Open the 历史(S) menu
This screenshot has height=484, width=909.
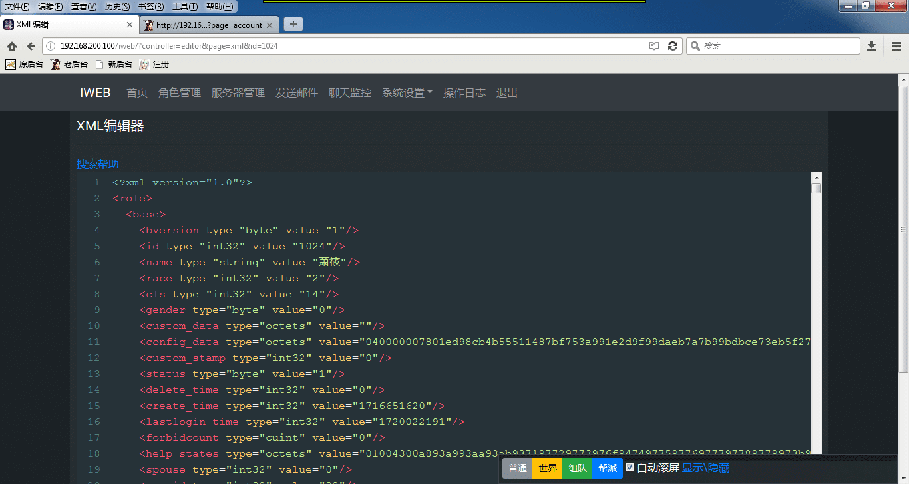tap(117, 7)
